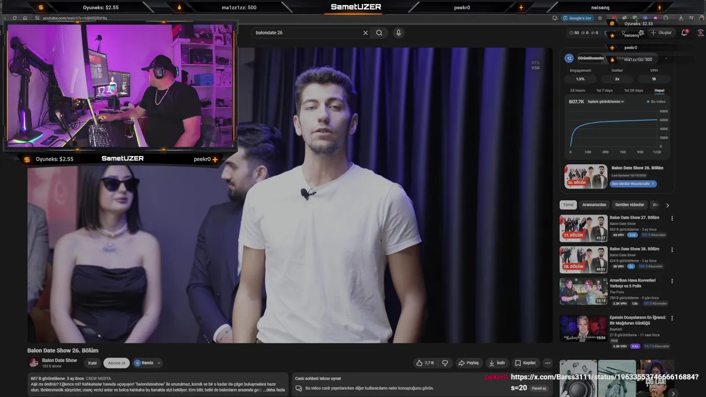706x397 pixels.
Task: Select the 'Tümü' filter chip
Action: point(568,205)
